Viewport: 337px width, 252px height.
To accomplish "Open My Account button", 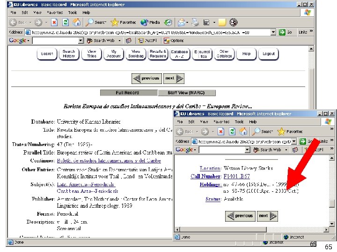I will [x=114, y=54].
